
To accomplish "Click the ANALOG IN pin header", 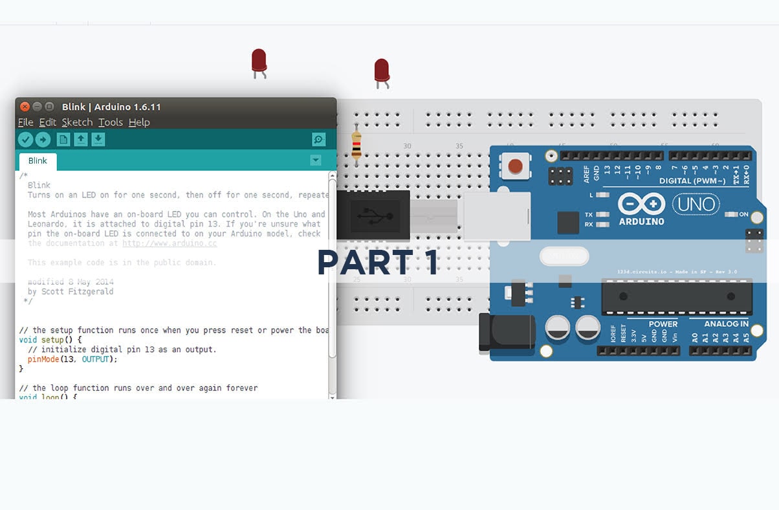I will [x=719, y=351].
